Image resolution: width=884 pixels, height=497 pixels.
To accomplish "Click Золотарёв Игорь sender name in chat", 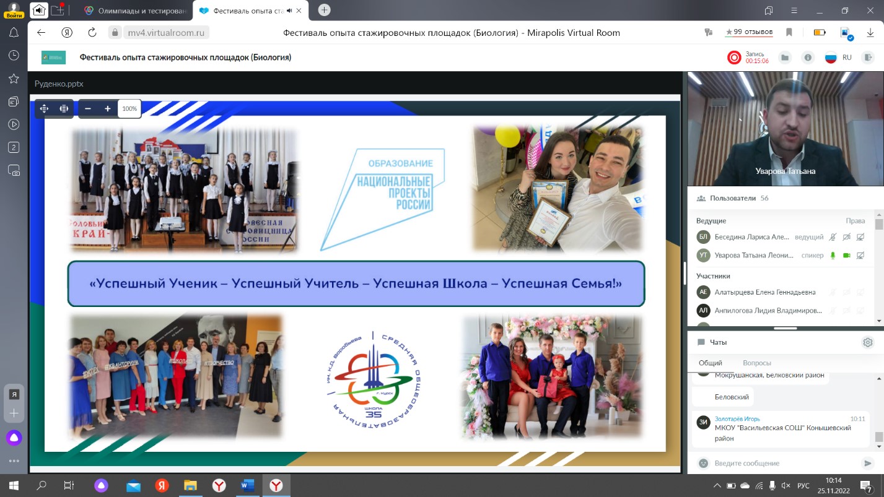I will click(x=737, y=419).
